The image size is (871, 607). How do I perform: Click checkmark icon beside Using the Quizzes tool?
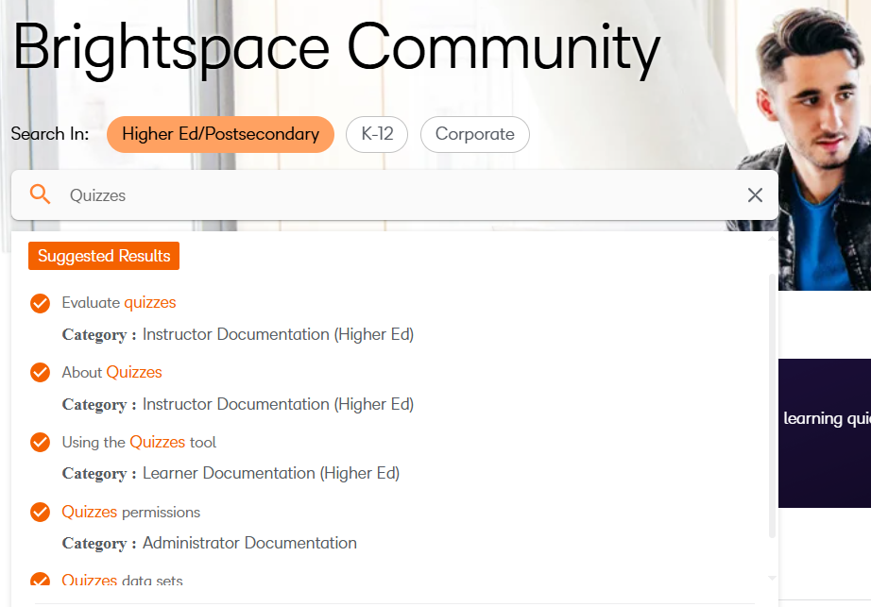(x=40, y=442)
